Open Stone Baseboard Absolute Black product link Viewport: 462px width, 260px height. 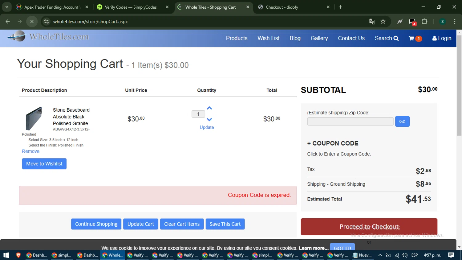click(71, 117)
